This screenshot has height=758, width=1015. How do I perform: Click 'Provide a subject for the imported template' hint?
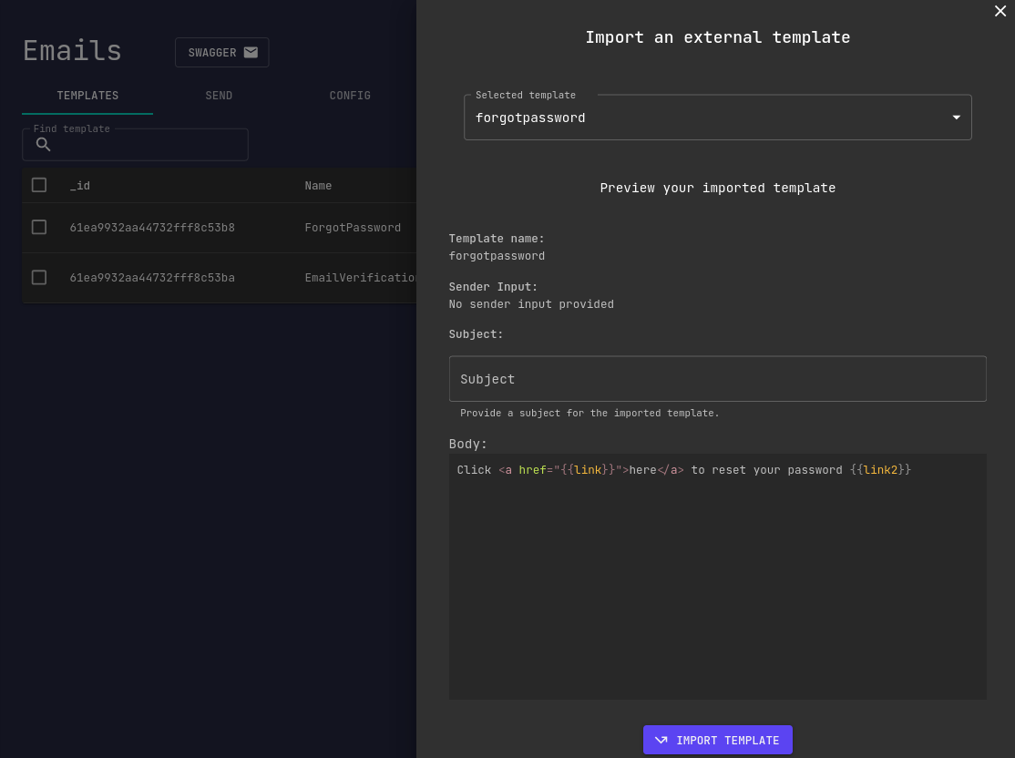590,413
